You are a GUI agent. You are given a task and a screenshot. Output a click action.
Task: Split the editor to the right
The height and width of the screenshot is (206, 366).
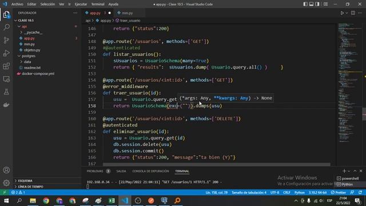tap(353, 13)
